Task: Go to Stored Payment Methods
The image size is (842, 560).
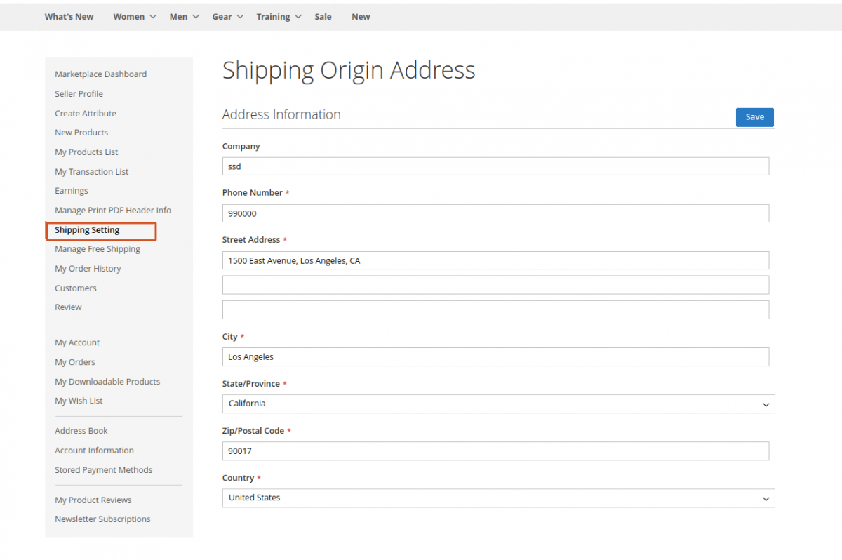Action: coord(103,469)
